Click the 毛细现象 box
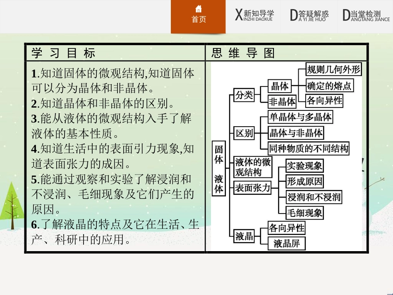This screenshot has height=295, width=393. 304,213
